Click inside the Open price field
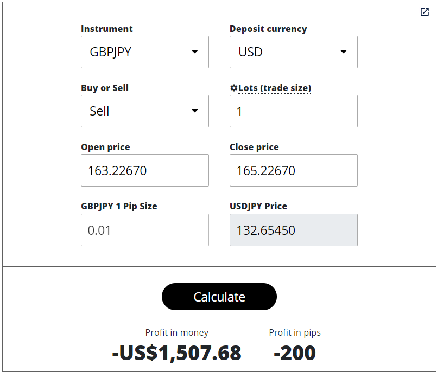Image resolution: width=437 pixels, height=372 pixels. pos(145,170)
